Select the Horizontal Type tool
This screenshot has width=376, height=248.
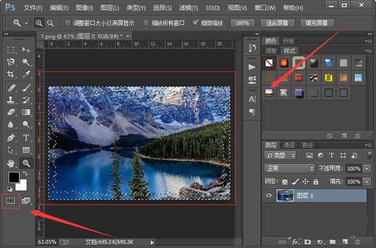(x=26, y=137)
